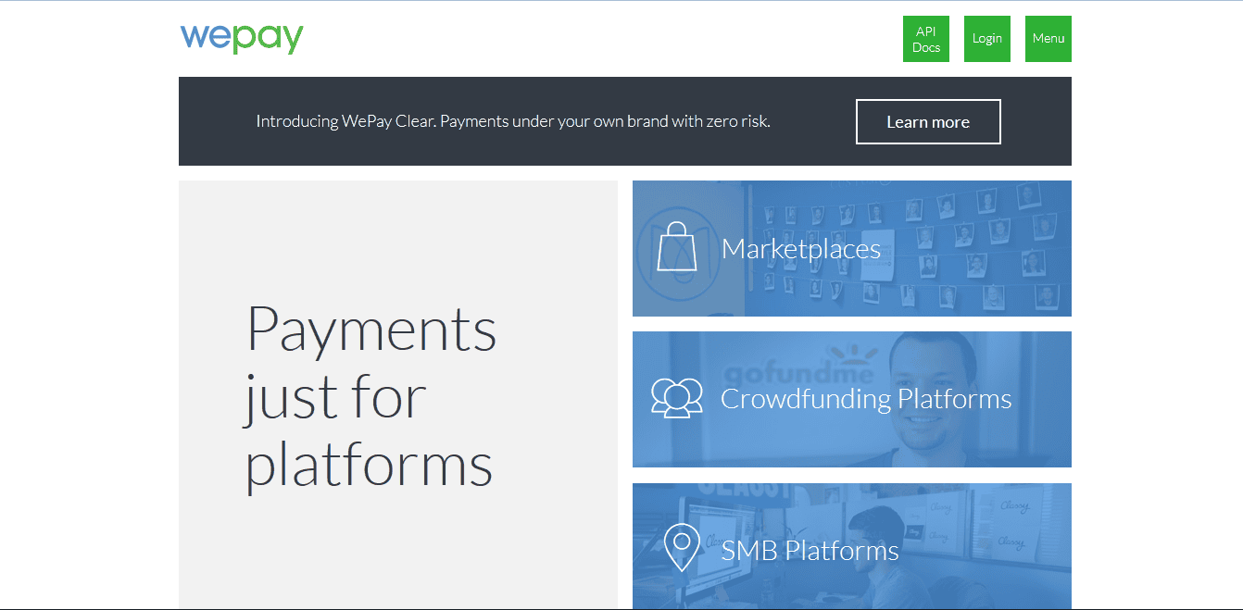Open the Crowdfunding Platforms label link
Screen dimensions: 1243x610
[866, 399]
